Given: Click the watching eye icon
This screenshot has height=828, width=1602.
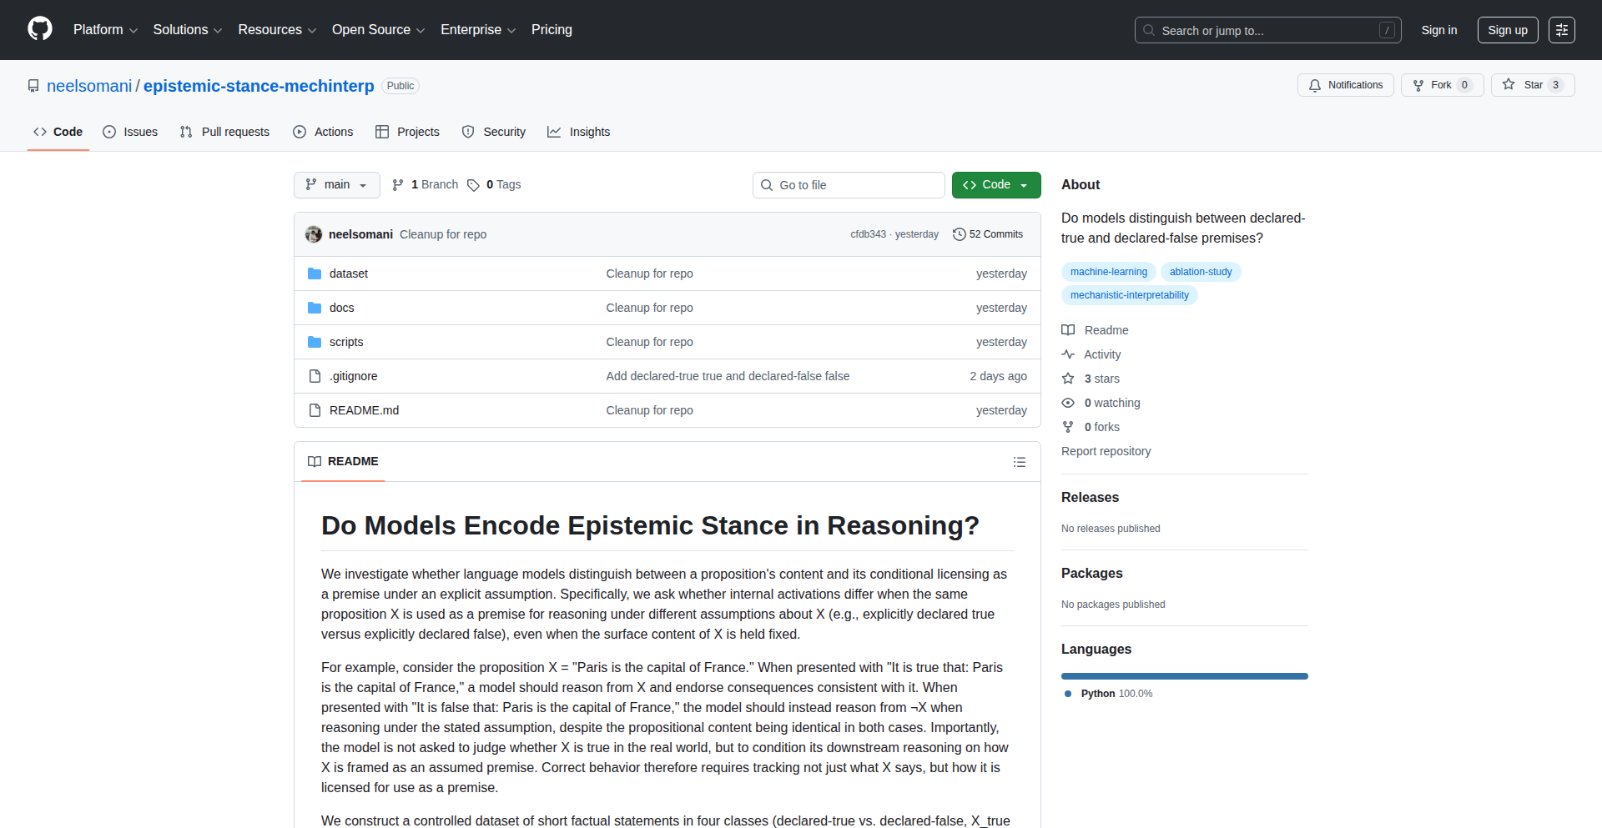Looking at the screenshot, I should [x=1068, y=403].
